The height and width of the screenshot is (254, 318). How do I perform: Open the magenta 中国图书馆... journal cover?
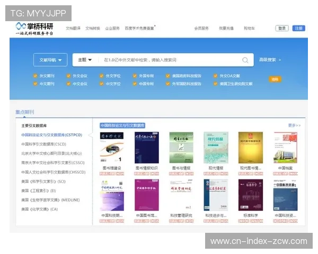click(147, 195)
